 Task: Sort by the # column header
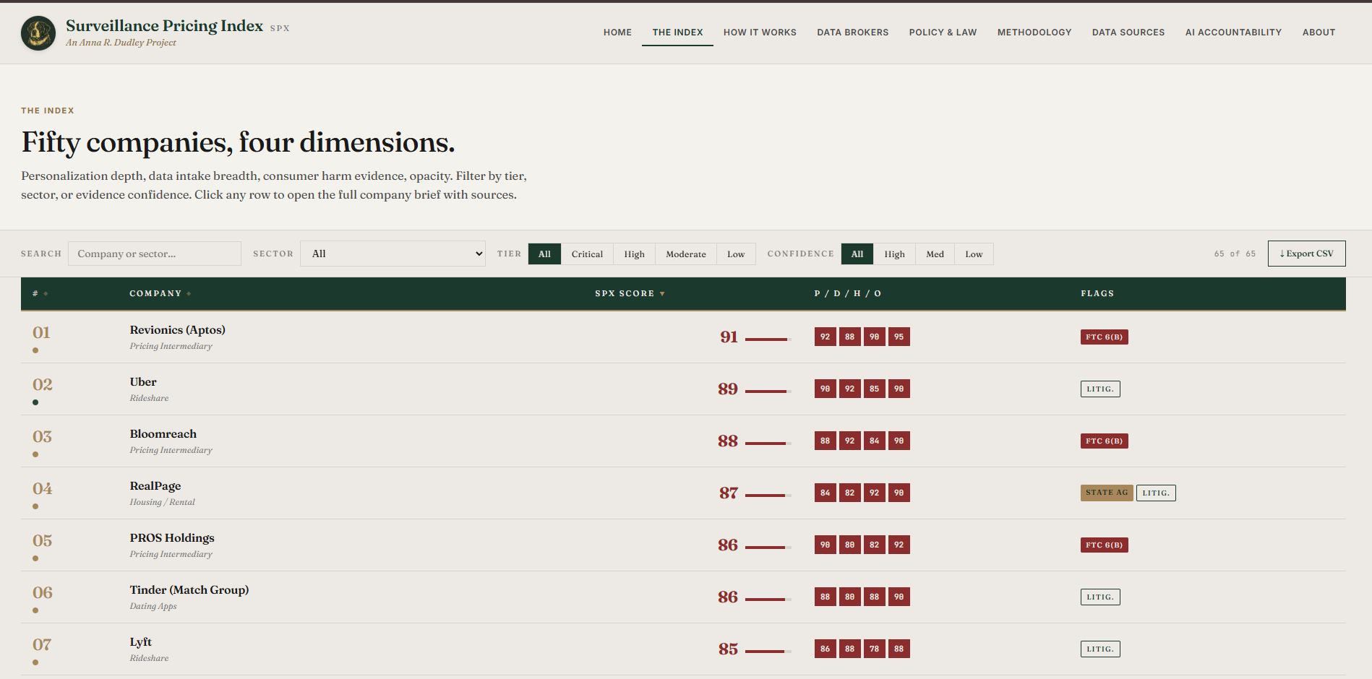40,293
